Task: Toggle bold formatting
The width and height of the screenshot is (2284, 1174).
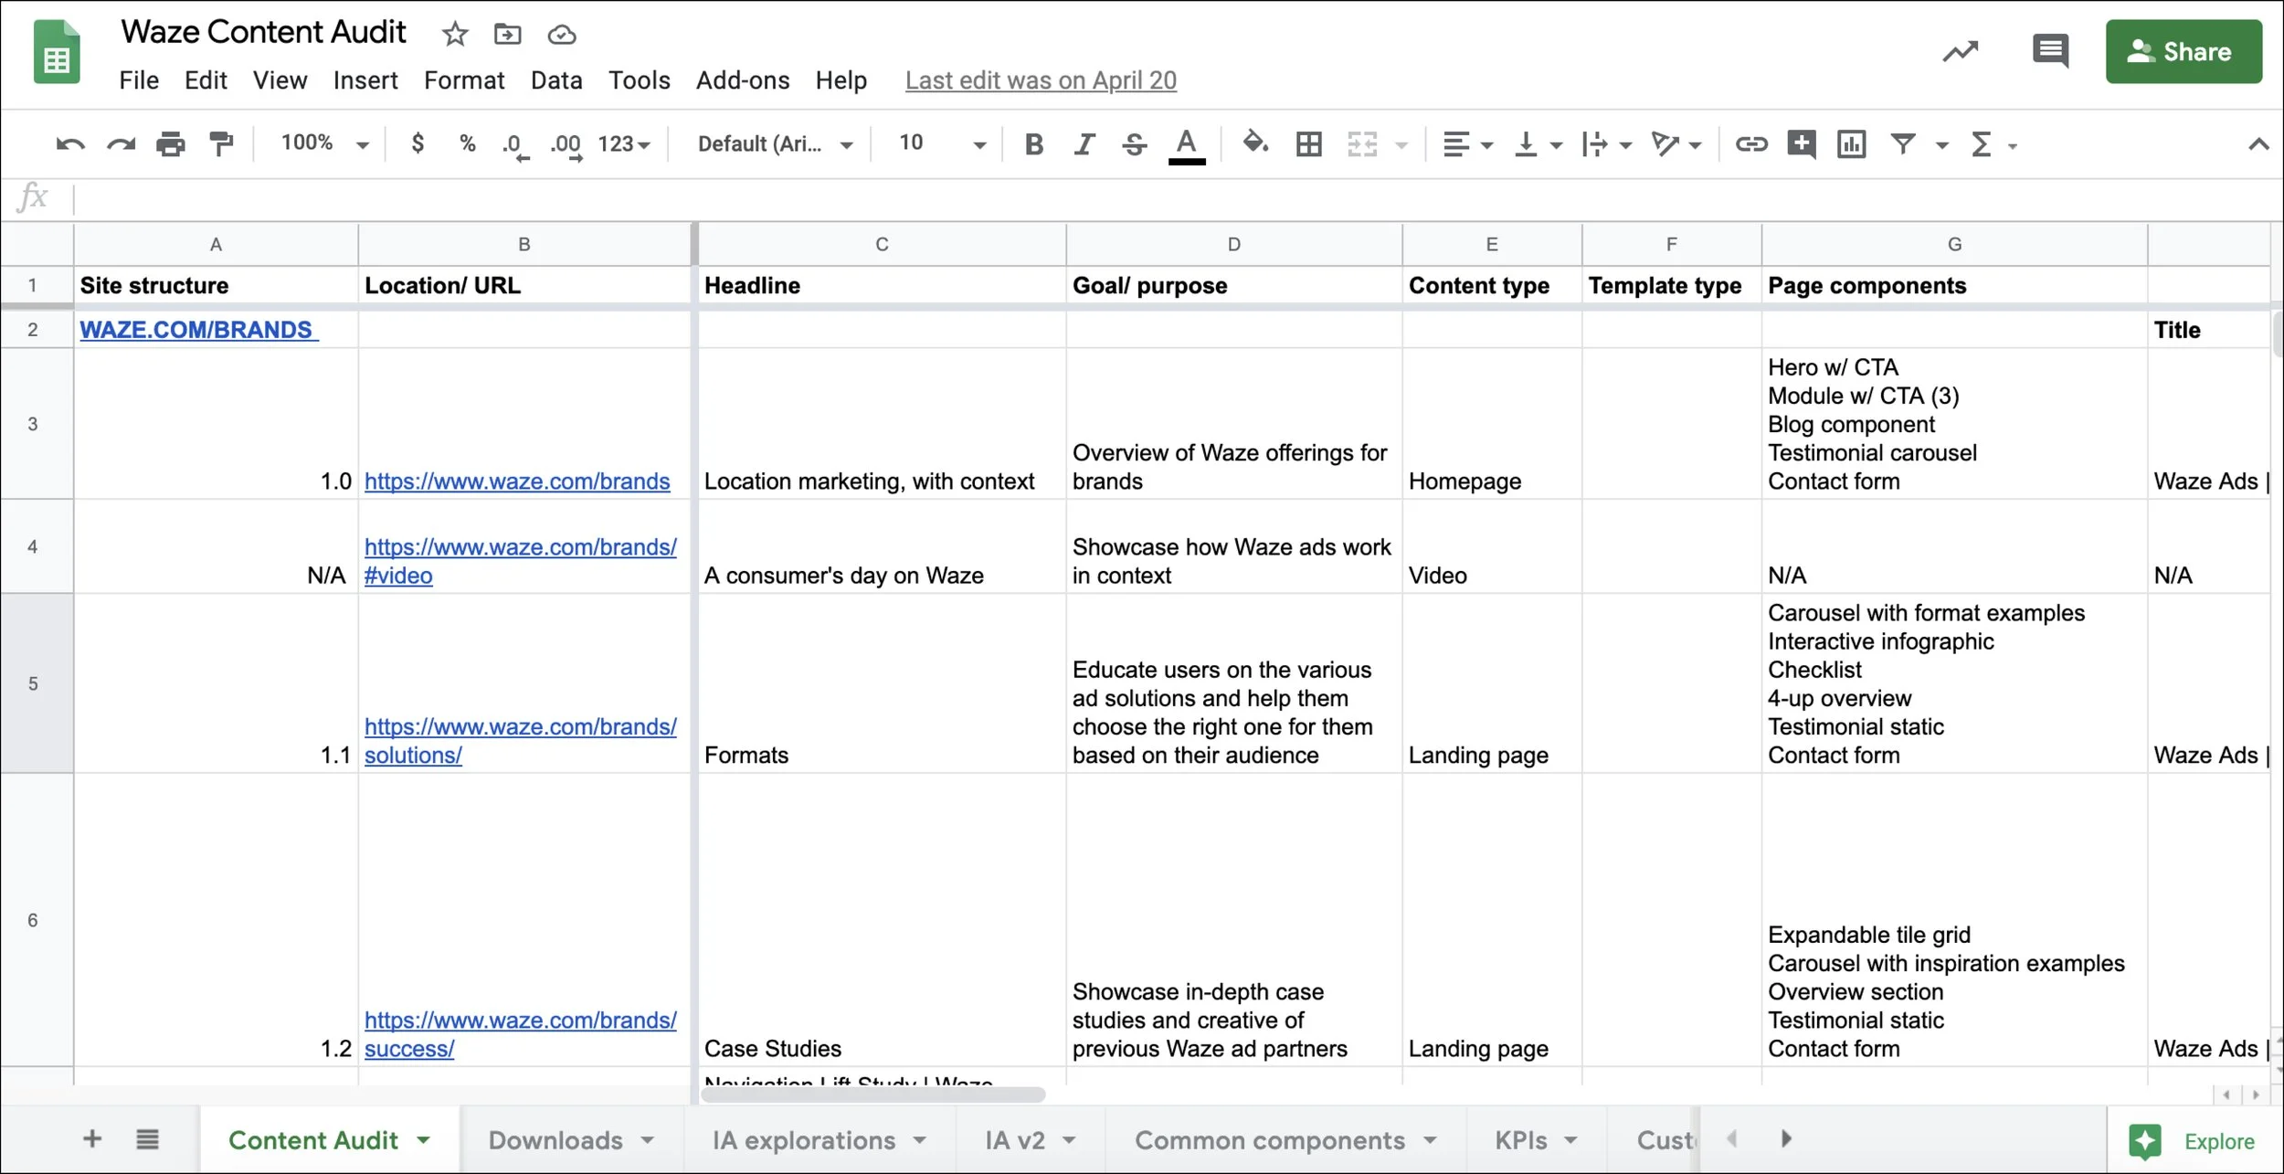Action: tap(1033, 144)
